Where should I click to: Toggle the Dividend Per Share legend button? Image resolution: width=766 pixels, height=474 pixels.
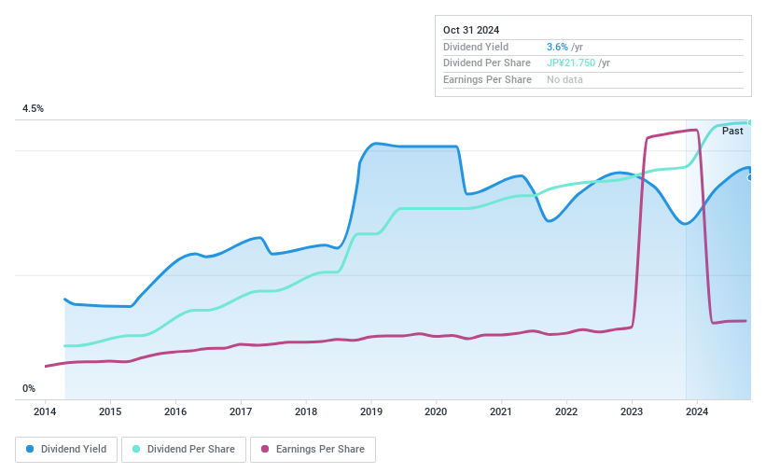[184, 449]
